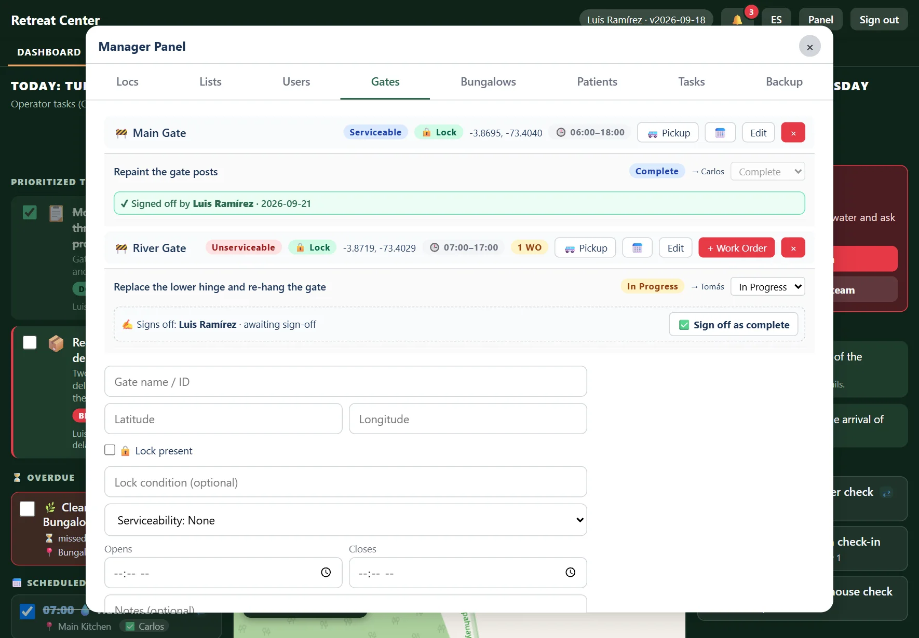Click the Closes time clock picker icon
This screenshot has width=919, height=638.
coord(570,572)
